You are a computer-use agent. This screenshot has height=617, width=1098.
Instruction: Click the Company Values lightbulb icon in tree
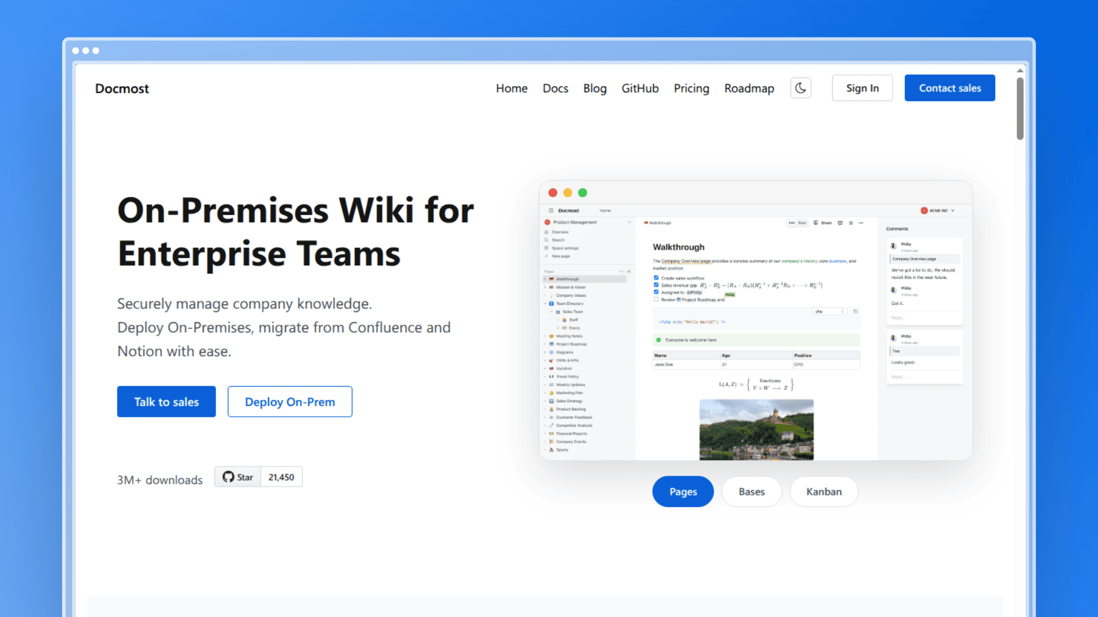pos(552,296)
